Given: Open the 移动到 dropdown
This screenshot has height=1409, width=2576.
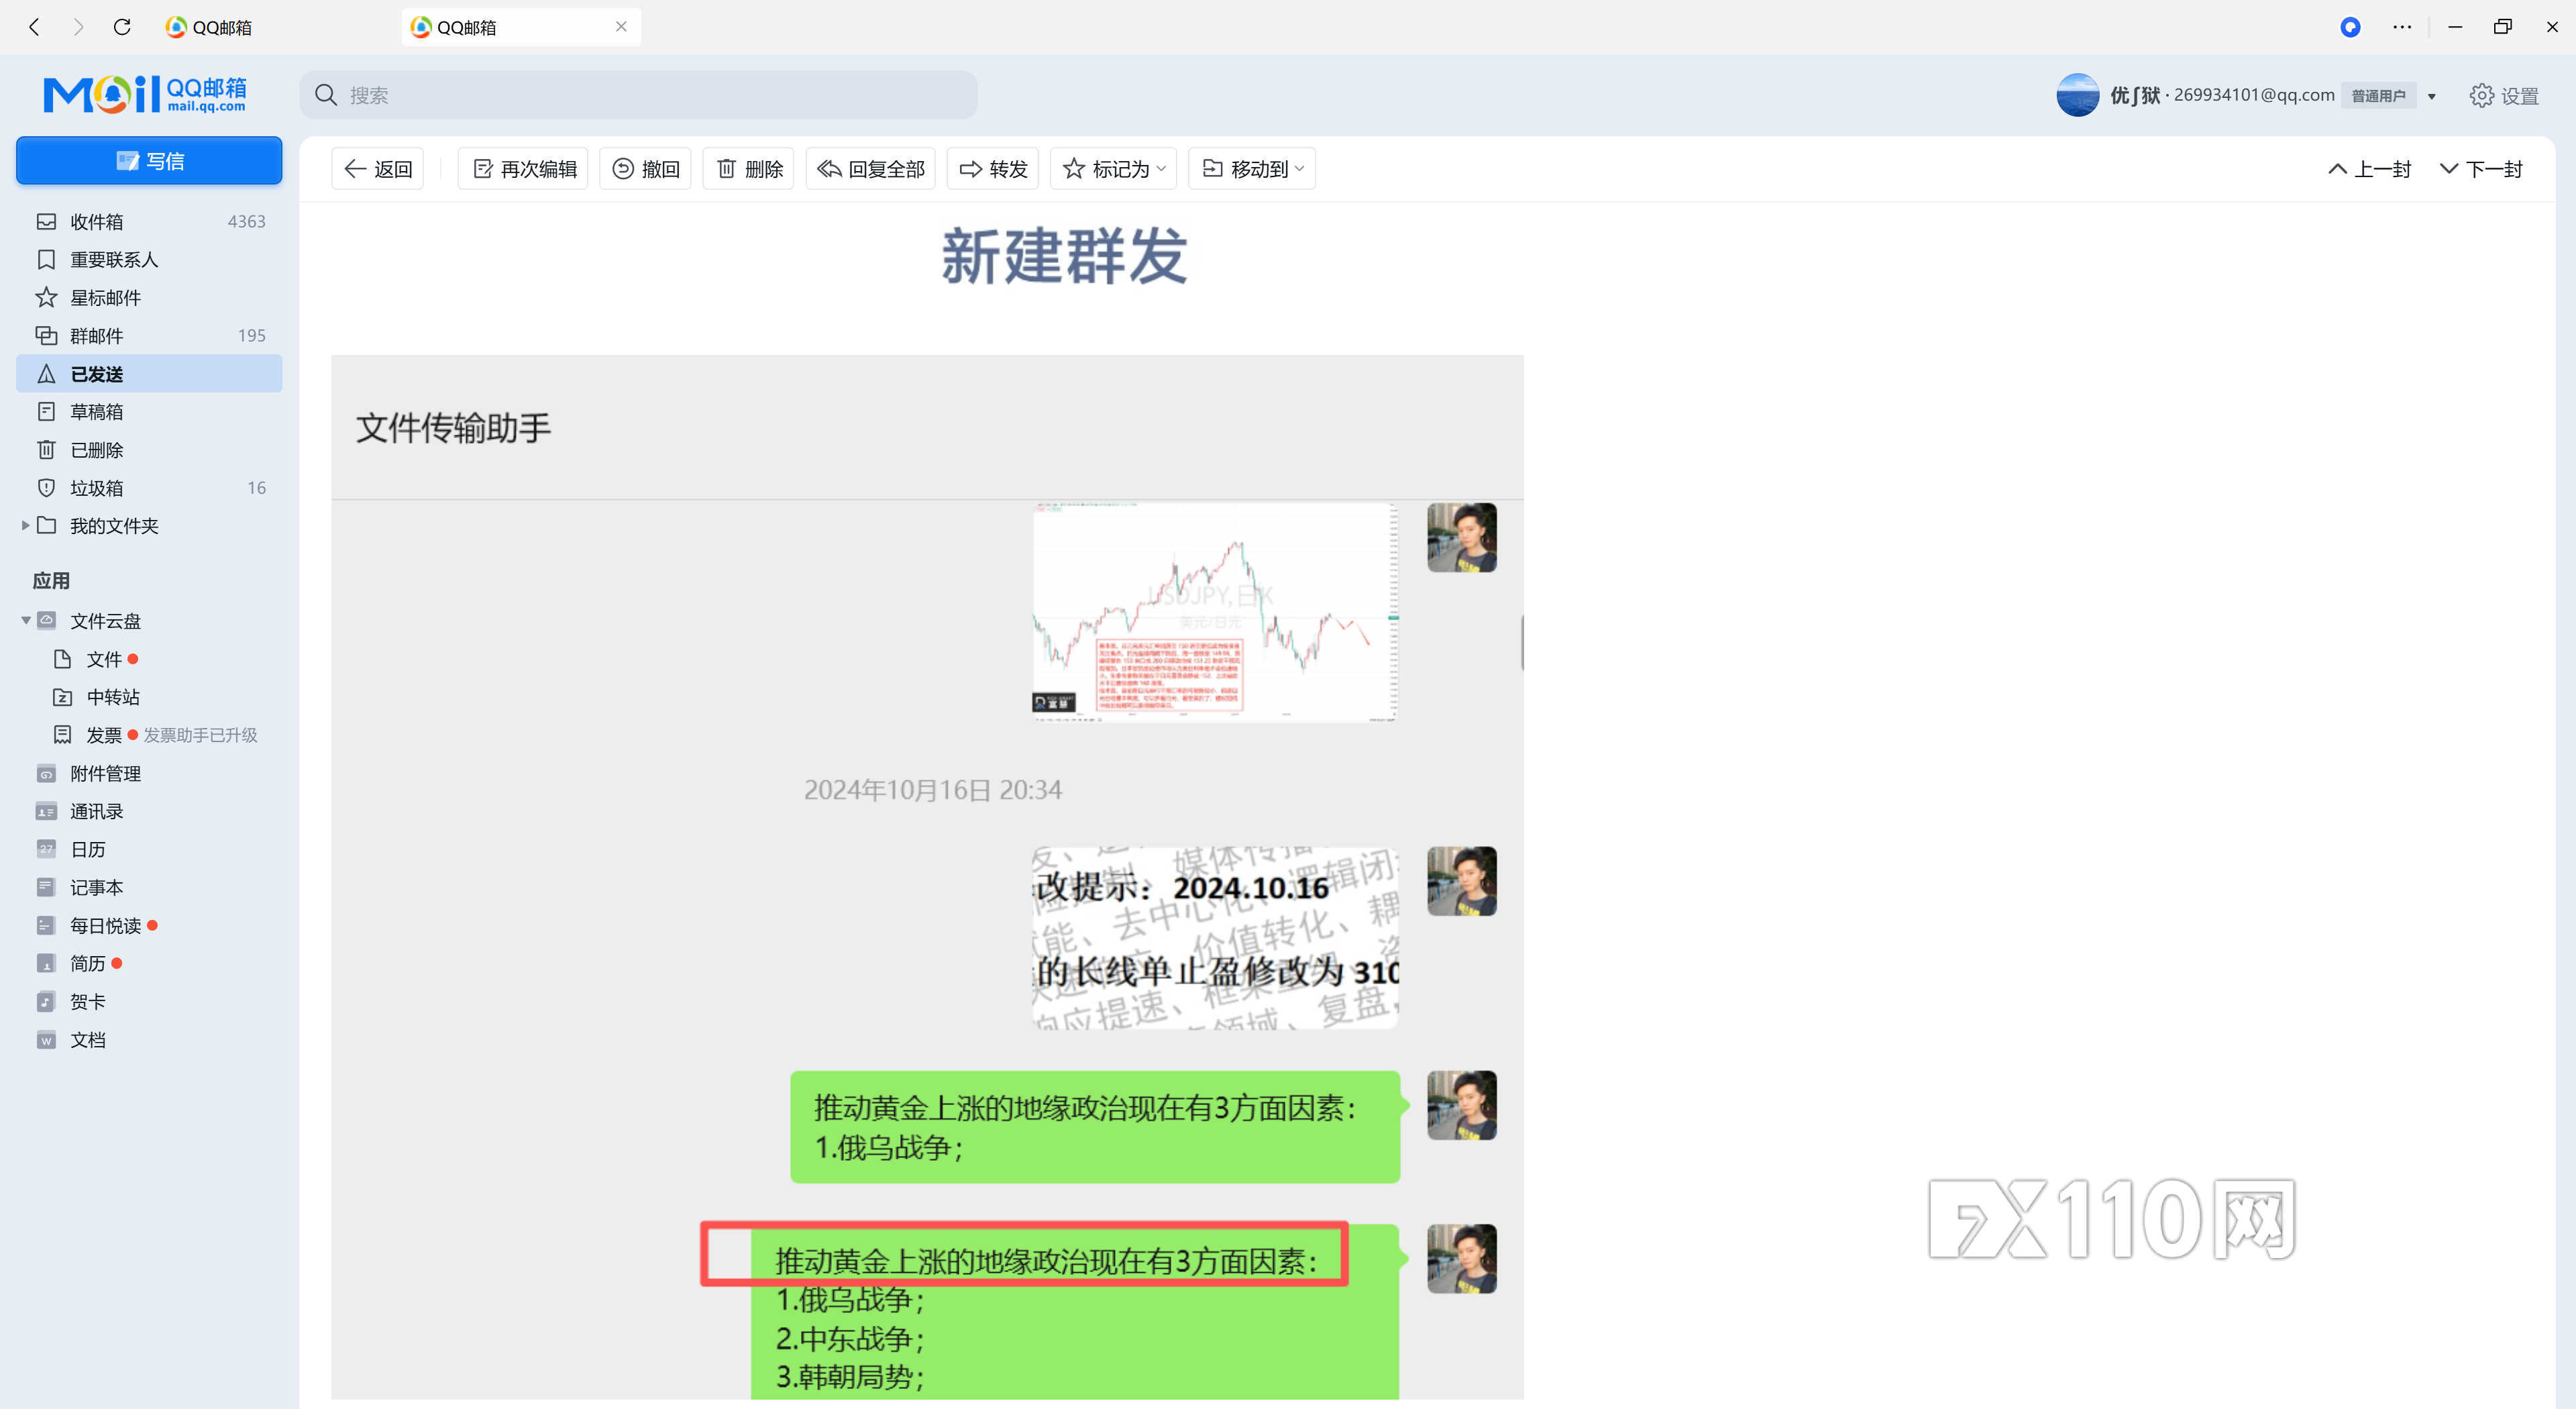Looking at the screenshot, I should coord(1252,169).
